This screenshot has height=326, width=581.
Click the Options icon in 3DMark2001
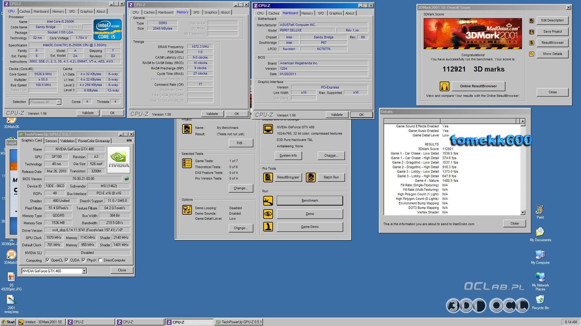pos(187,210)
